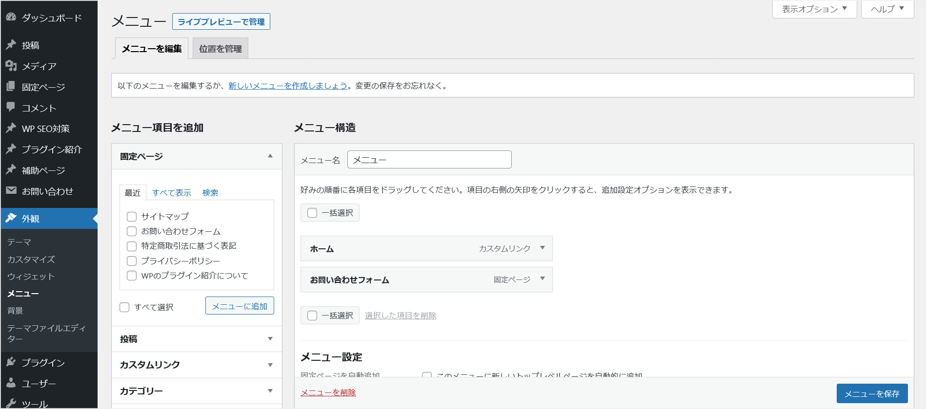Click the comment bubble icon
Image resolution: width=926 pixels, height=409 pixels.
pyautogui.click(x=11, y=107)
